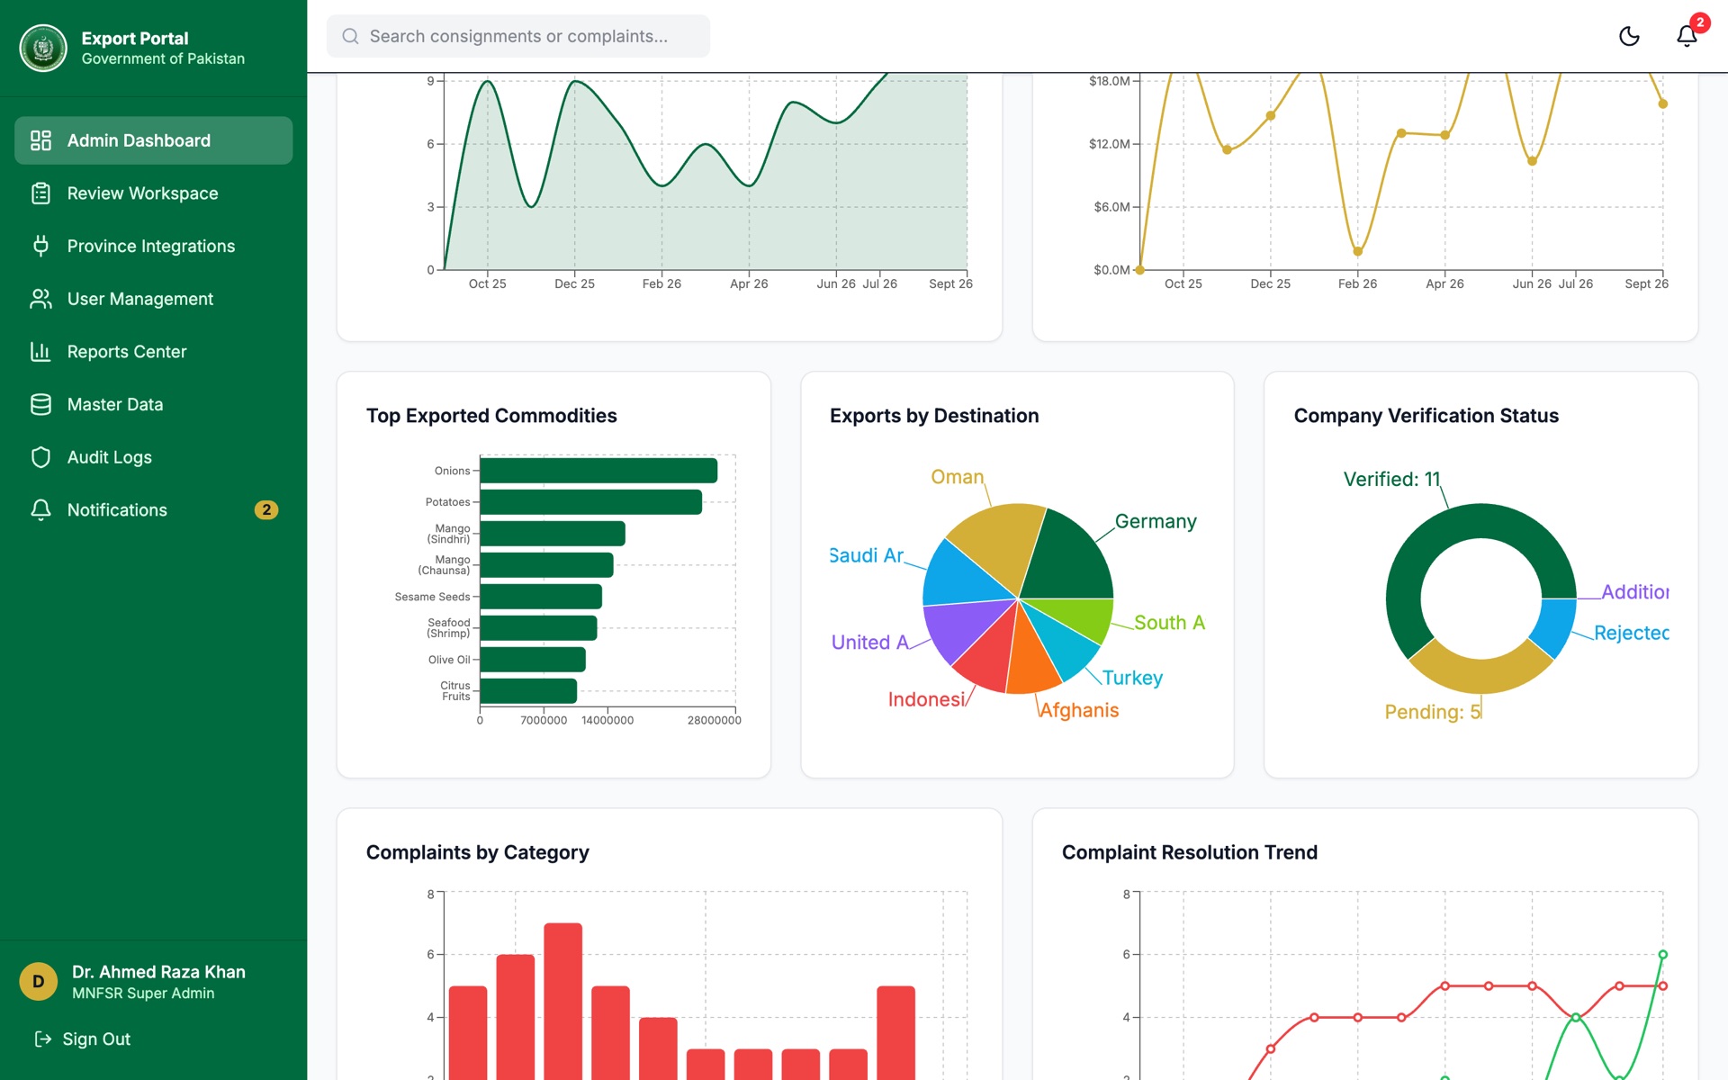Click the Sesame Seeds bar
1728x1080 pixels.
[541, 597]
